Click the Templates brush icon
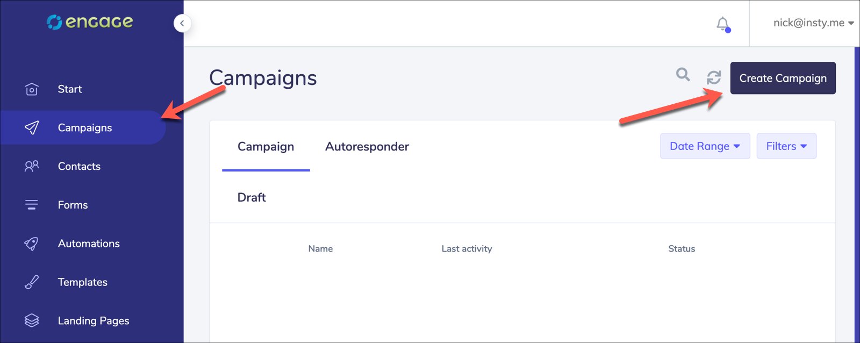Screen dimensions: 860x343 pyautogui.click(x=32, y=282)
